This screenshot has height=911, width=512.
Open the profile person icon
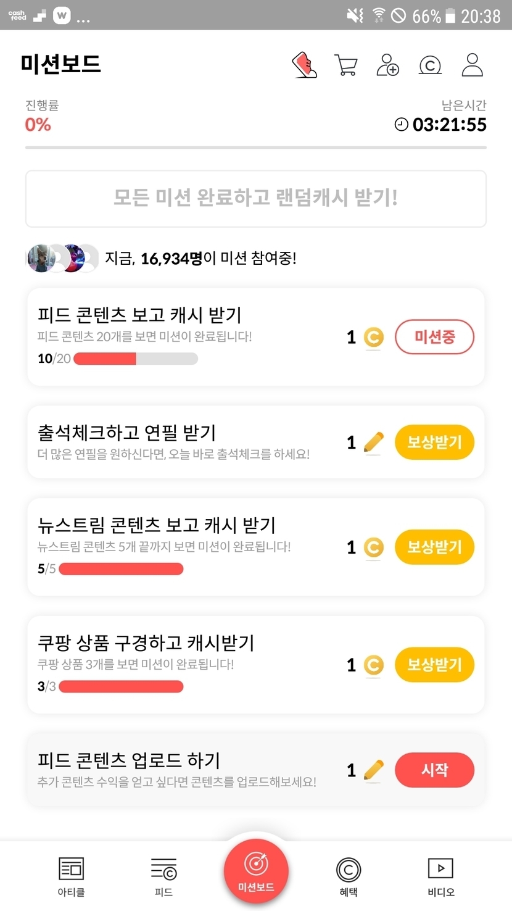(472, 65)
